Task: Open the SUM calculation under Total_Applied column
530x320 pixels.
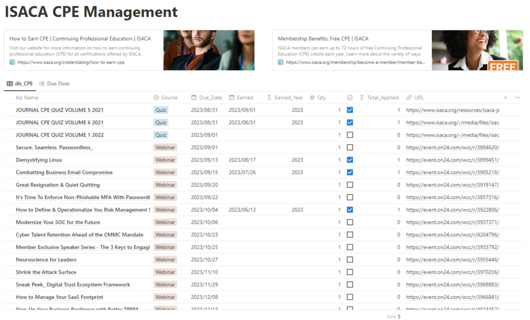Action: coord(394,317)
